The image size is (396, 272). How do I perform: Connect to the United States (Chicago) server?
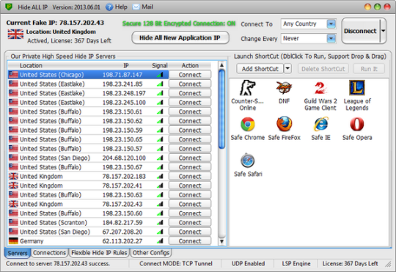[x=190, y=75]
